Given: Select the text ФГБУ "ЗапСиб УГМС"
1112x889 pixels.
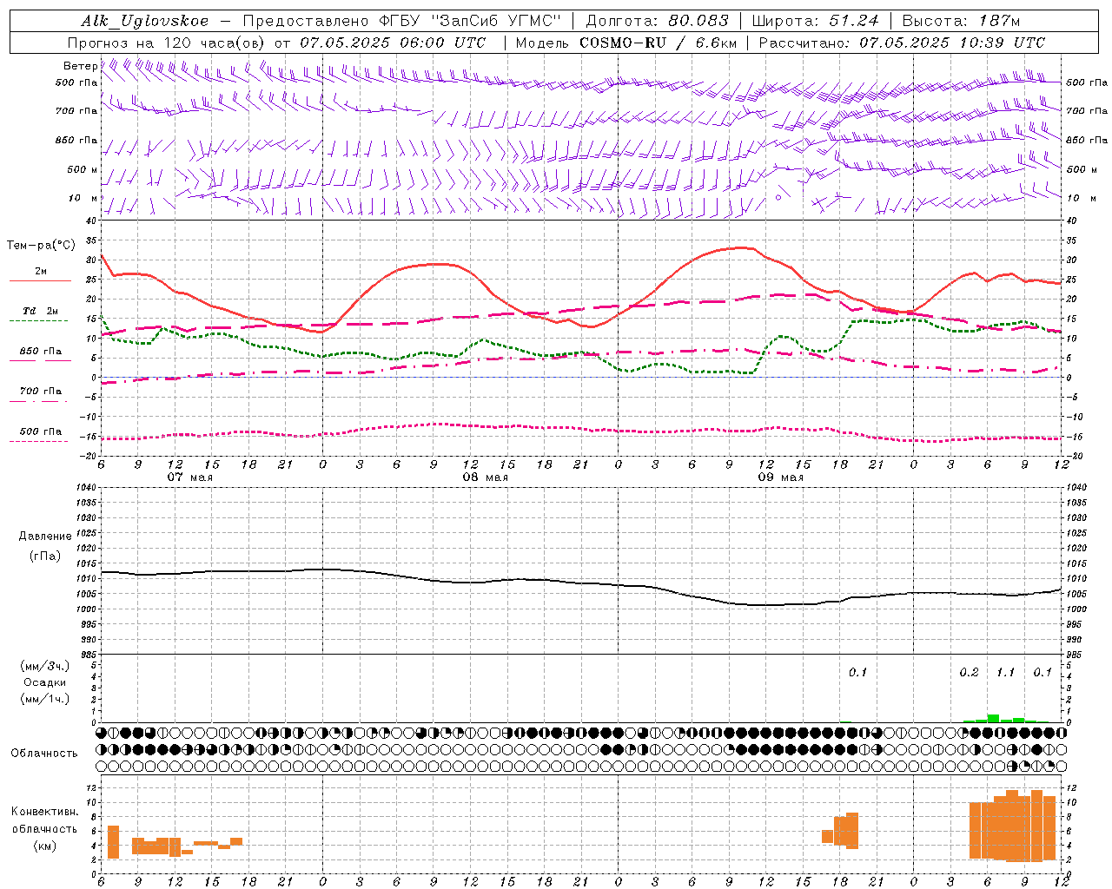Looking at the screenshot, I should (x=471, y=21).
